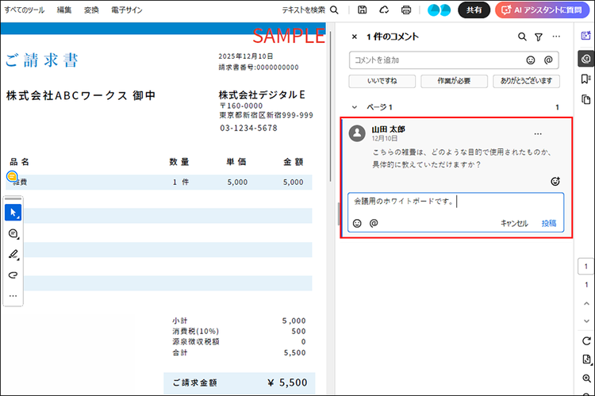Viewport: 595px width, 396px height.
Task: Open the comment filter icon
Action: (x=539, y=37)
